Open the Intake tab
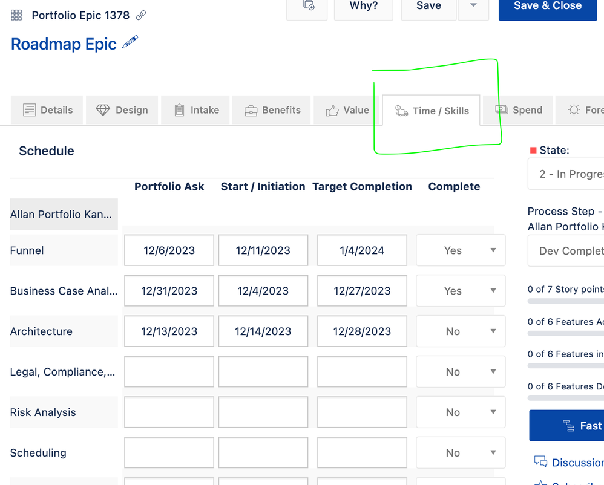 pyautogui.click(x=195, y=110)
